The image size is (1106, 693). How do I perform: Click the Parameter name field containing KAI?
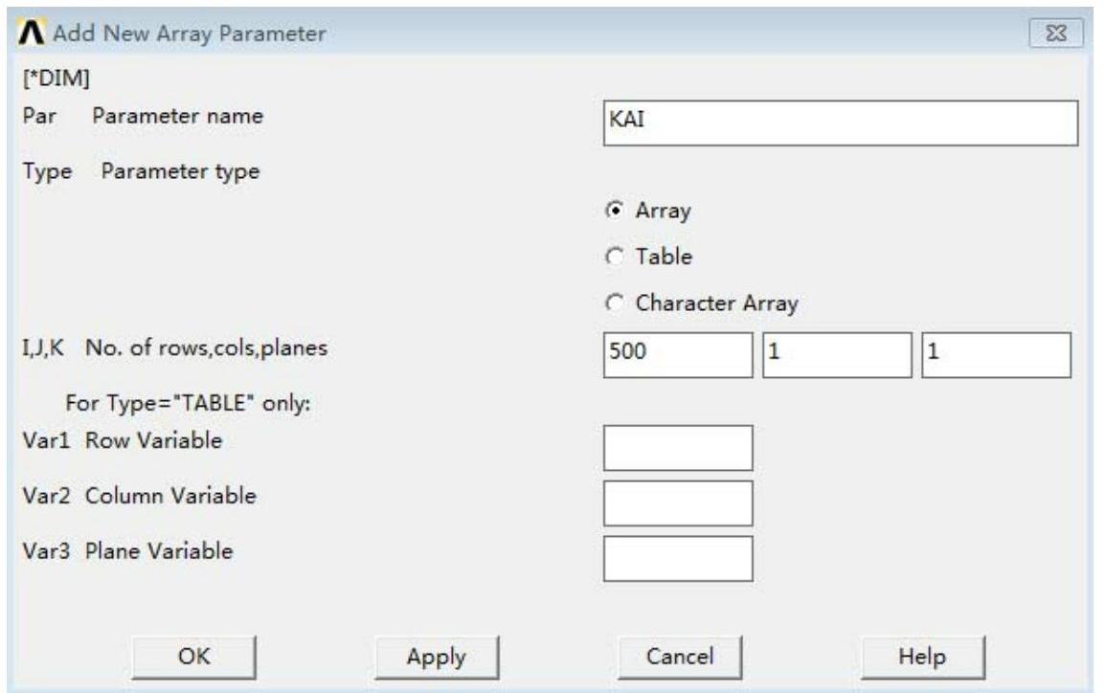pos(840,123)
